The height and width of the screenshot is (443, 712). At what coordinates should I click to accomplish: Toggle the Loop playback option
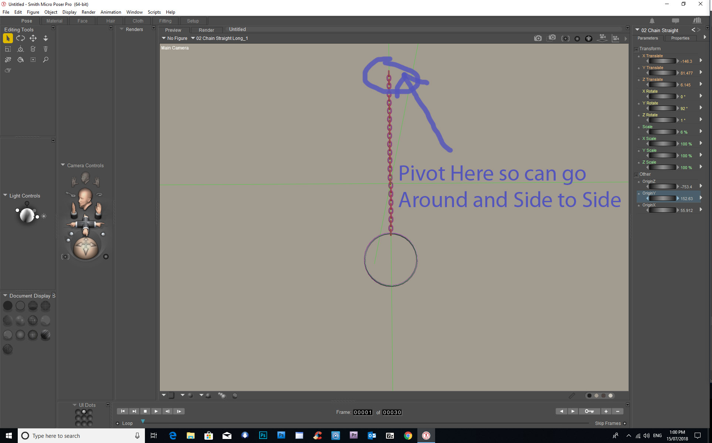tap(118, 423)
